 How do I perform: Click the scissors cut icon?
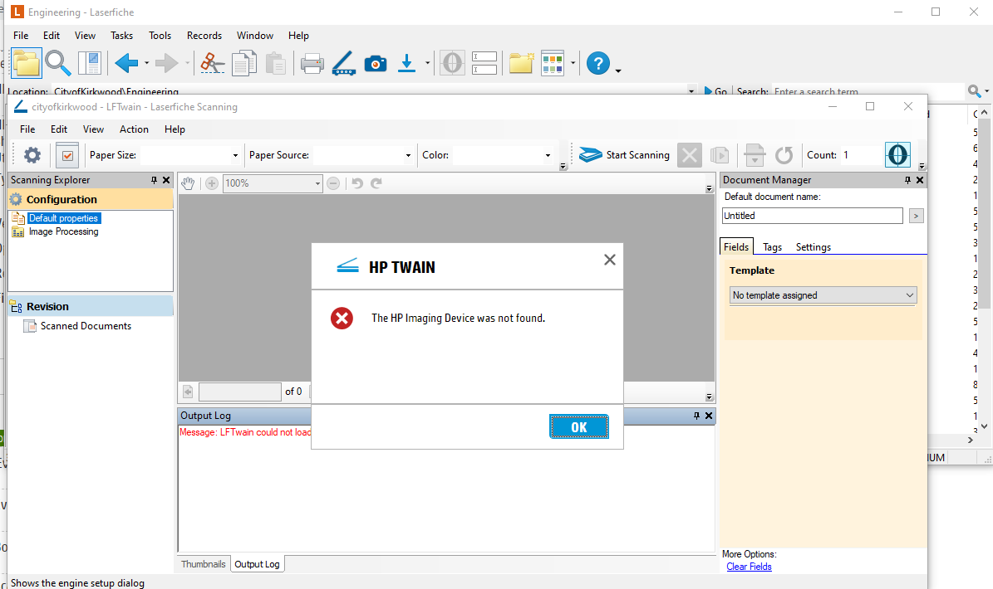[x=213, y=63]
